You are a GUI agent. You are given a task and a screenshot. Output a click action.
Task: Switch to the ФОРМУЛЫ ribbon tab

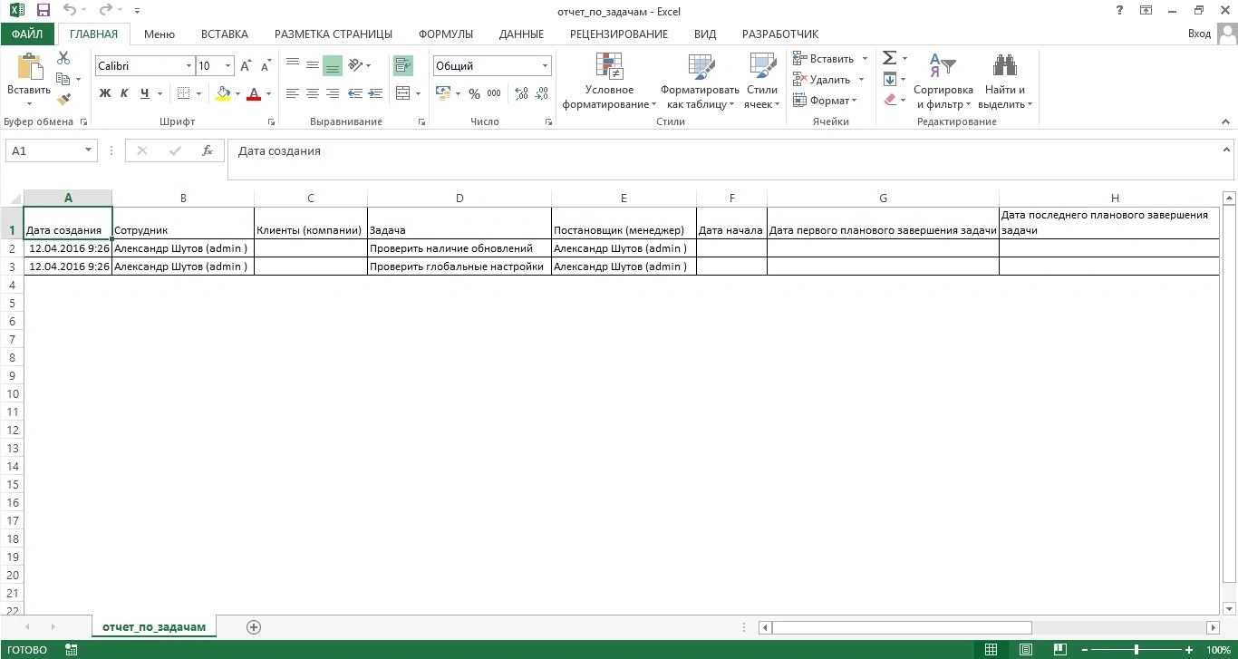446,34
